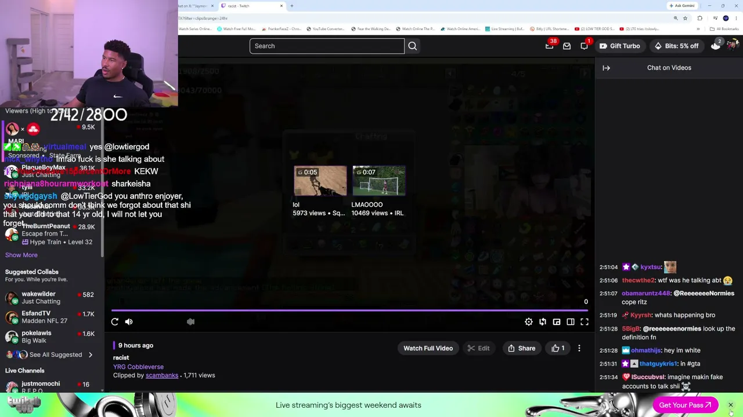Viewport: 743px width, 417px height.
Task: Open the All Bookmarks folder
Action: (724, 29)
